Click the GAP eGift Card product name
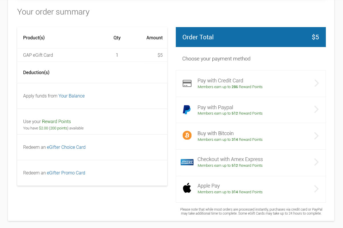343x228 pixels. (x=38, y=55)
